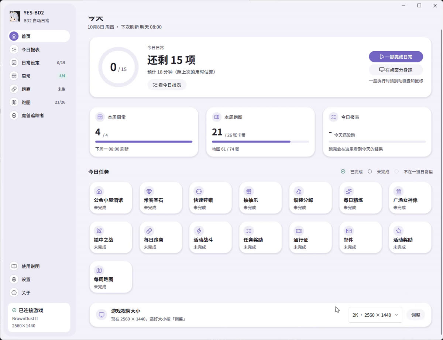Click the 每日精炼 sparkle icon

(x=348, y=191)
